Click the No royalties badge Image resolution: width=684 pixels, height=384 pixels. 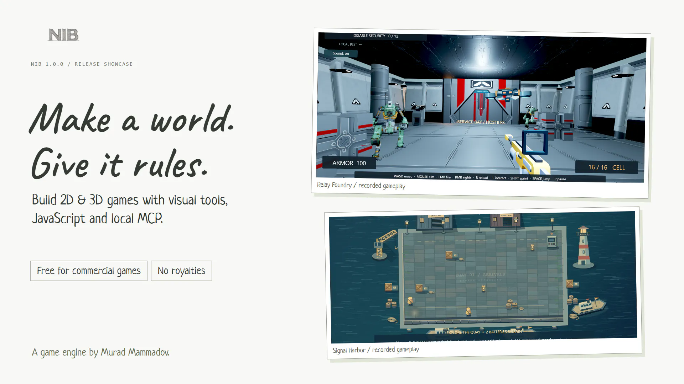pos(181,271)
